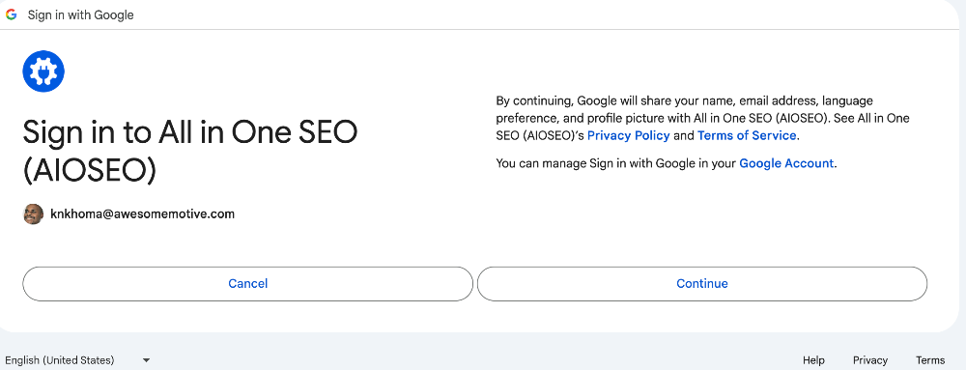Open the Terms of Service link

click(x=747, y=135)
